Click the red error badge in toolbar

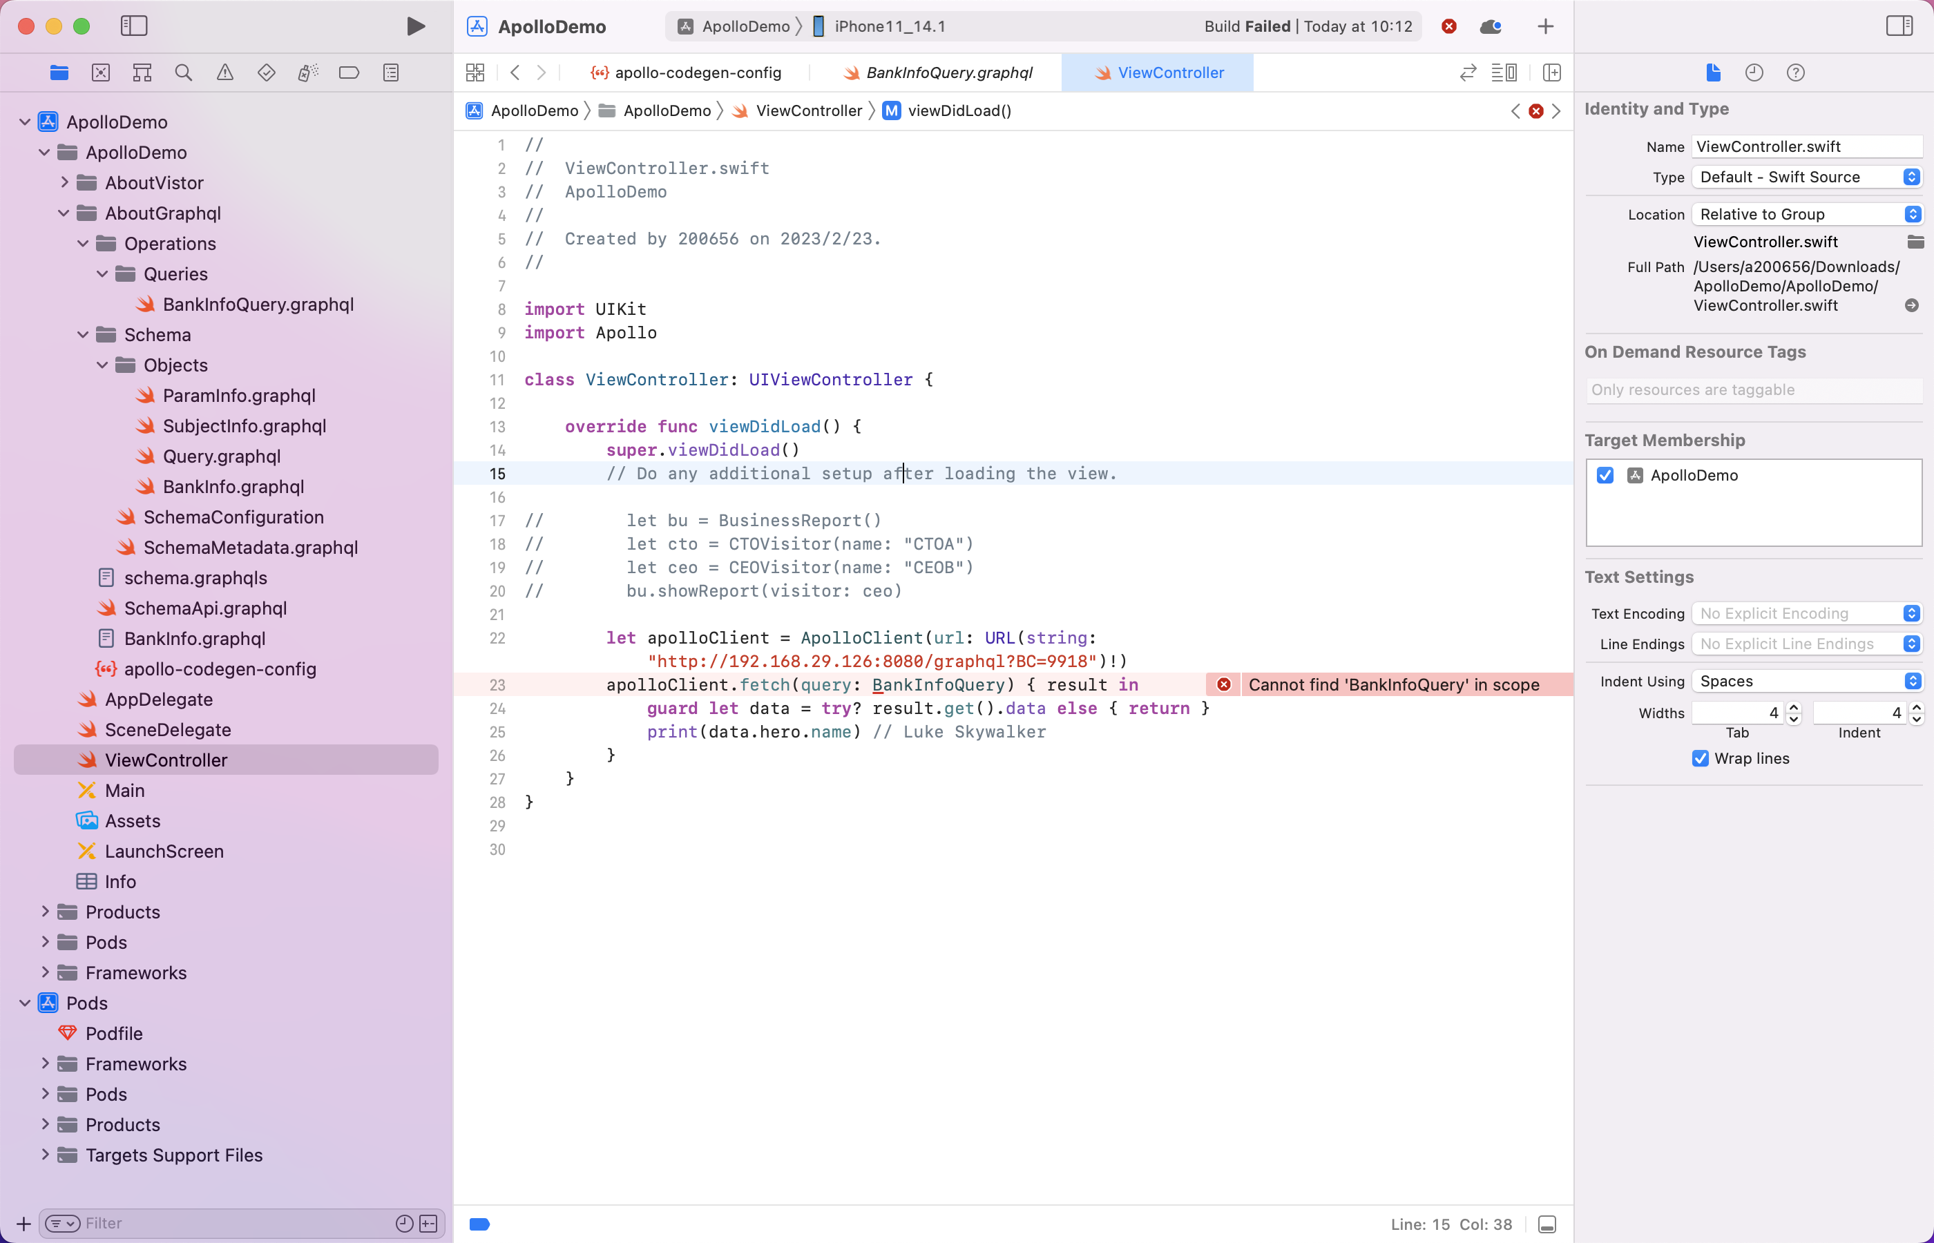1449,26
